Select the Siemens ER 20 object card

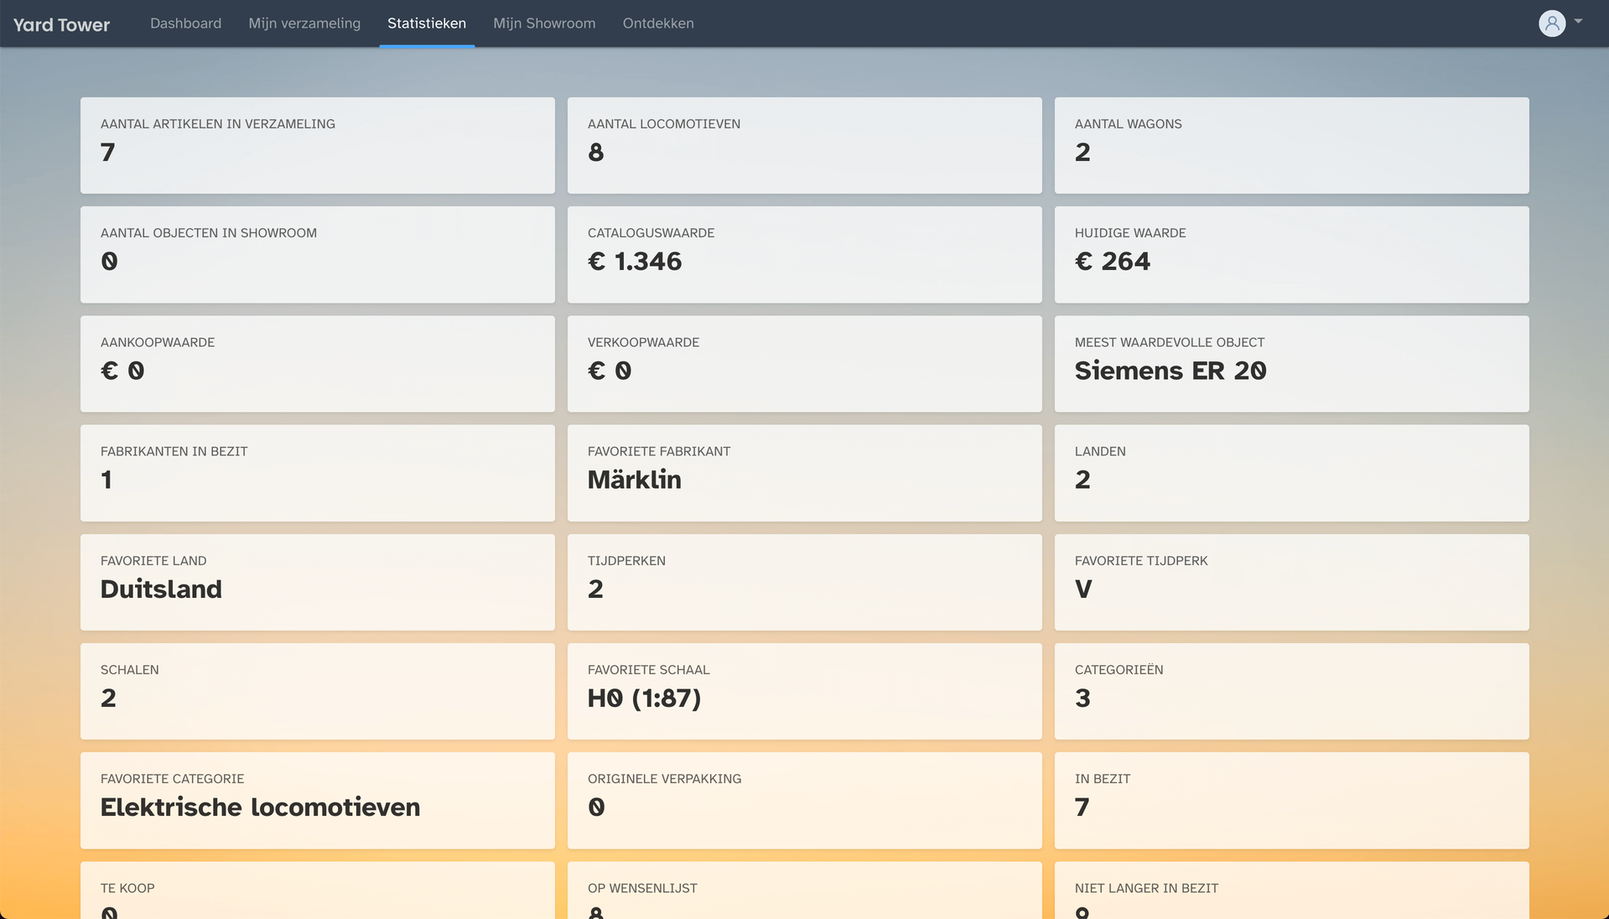coord(1291,363)
